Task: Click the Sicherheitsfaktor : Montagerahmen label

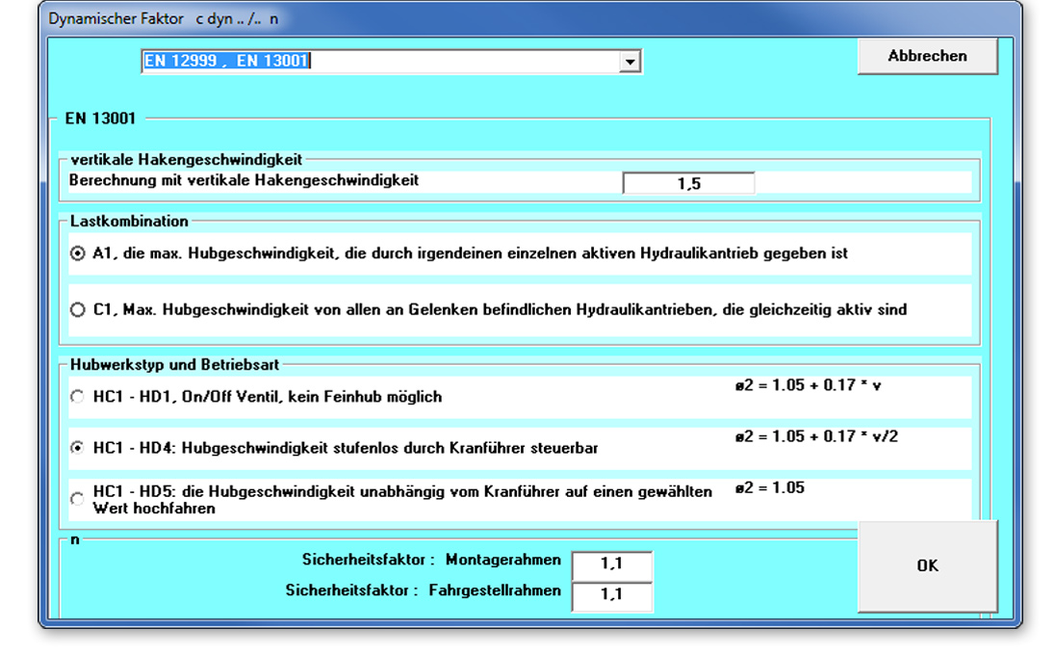Action: pyautogui.click(x=431, y=560)
